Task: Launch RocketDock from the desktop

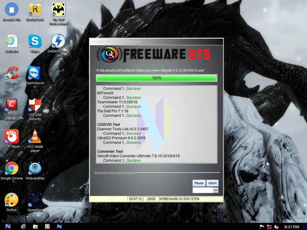Action: tap(35, 12)
